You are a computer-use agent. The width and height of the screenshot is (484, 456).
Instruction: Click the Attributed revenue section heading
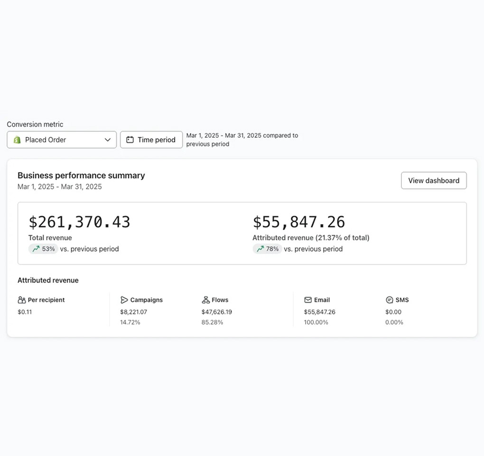pyautogui.click(x=48, y=280)
